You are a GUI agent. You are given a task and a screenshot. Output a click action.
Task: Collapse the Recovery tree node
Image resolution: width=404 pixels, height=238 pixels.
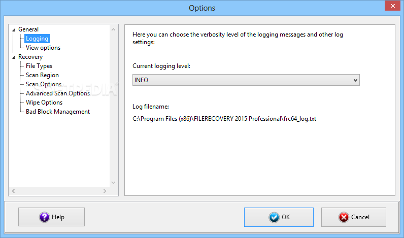(14, 57)
